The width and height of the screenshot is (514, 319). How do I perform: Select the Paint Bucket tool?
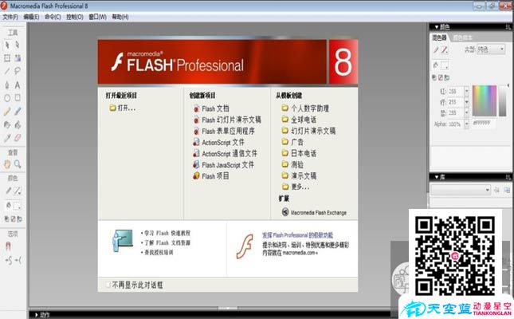point(18,124)
